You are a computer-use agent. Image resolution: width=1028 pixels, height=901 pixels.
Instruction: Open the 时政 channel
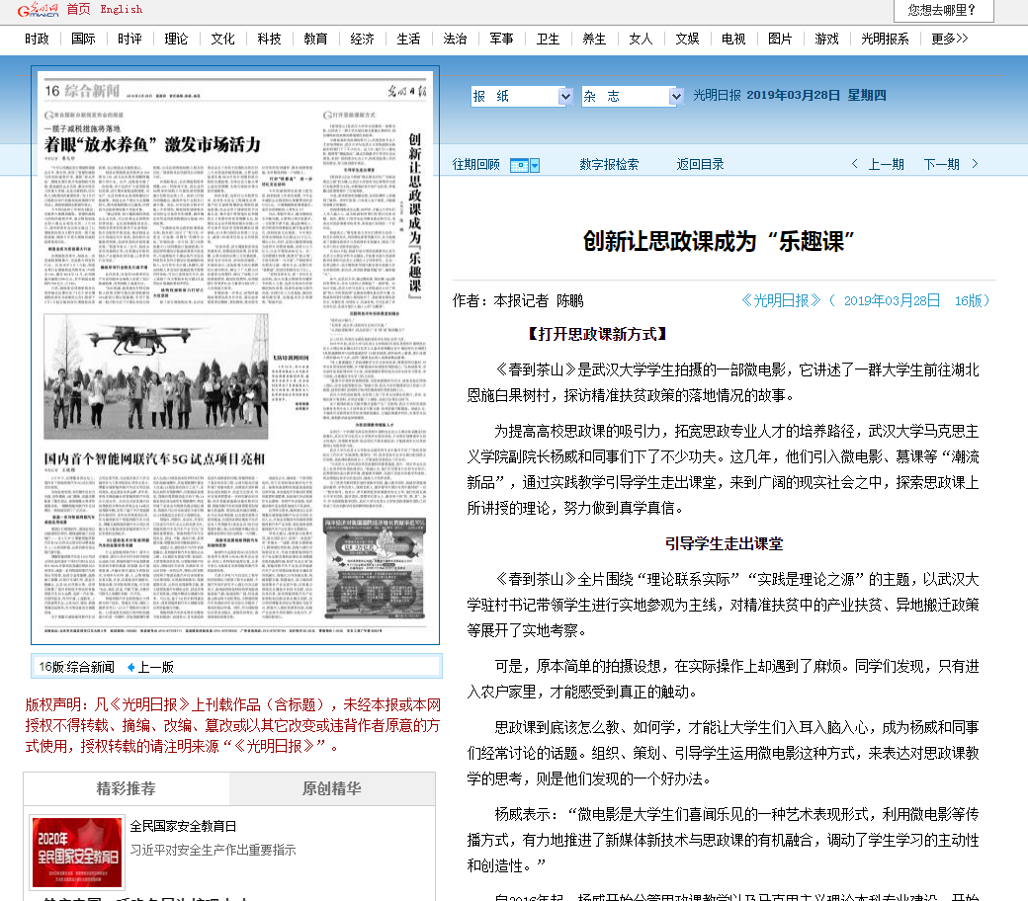point(37,40)
